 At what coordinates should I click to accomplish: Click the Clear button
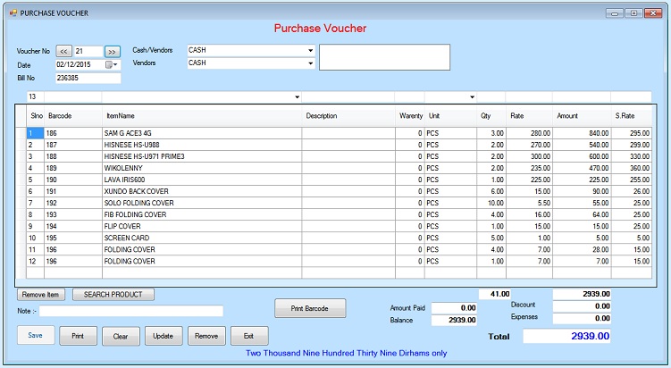click(121, 336)
